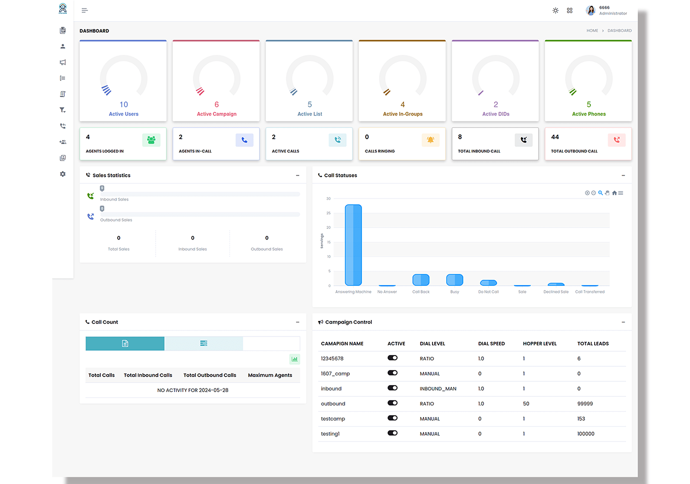690x484 pixels.
Task: Click the Inbound Sales progress bar
Action: tap(200, 194)
